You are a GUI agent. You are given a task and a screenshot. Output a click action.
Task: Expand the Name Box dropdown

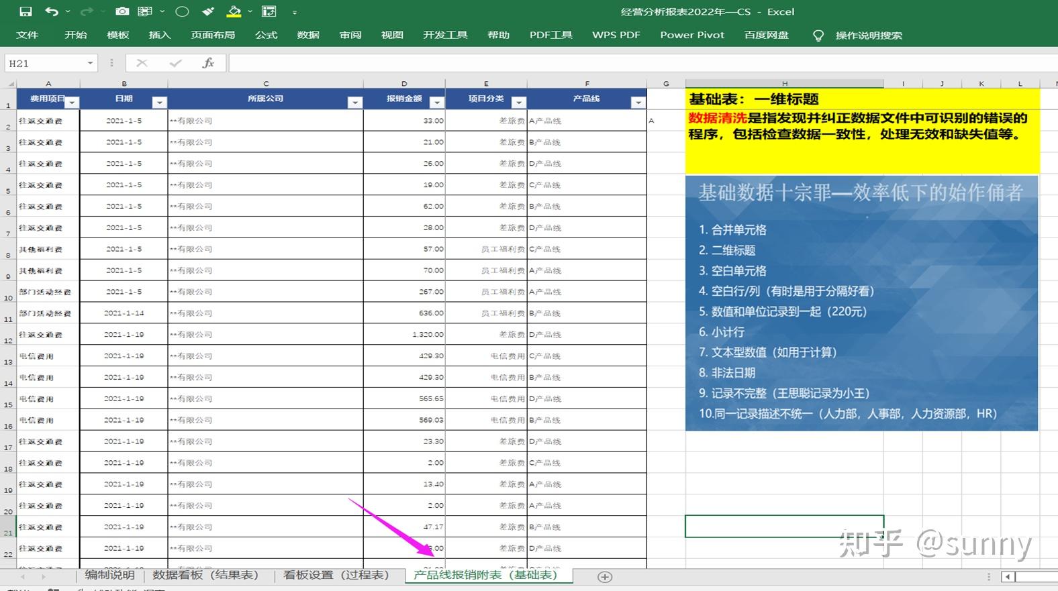pyautogui.click(x=90, y=63)
